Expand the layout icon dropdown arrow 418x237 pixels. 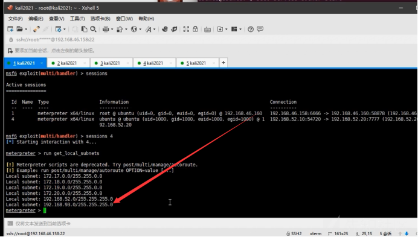point(240,30)
